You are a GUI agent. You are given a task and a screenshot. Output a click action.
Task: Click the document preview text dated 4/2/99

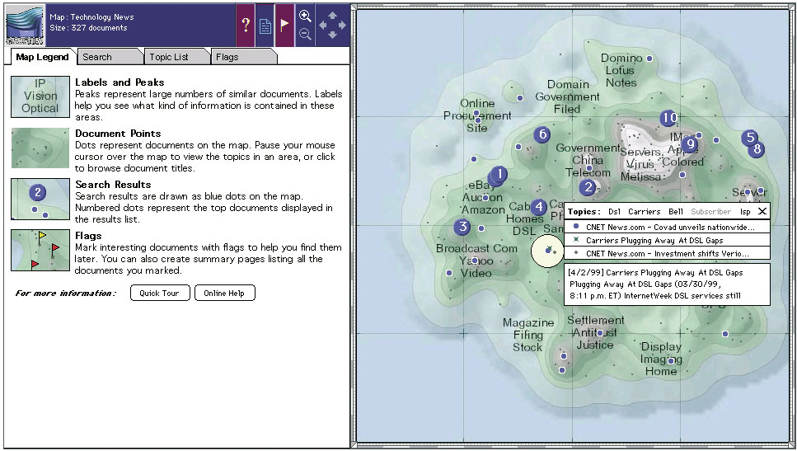[x=667, y=284]
